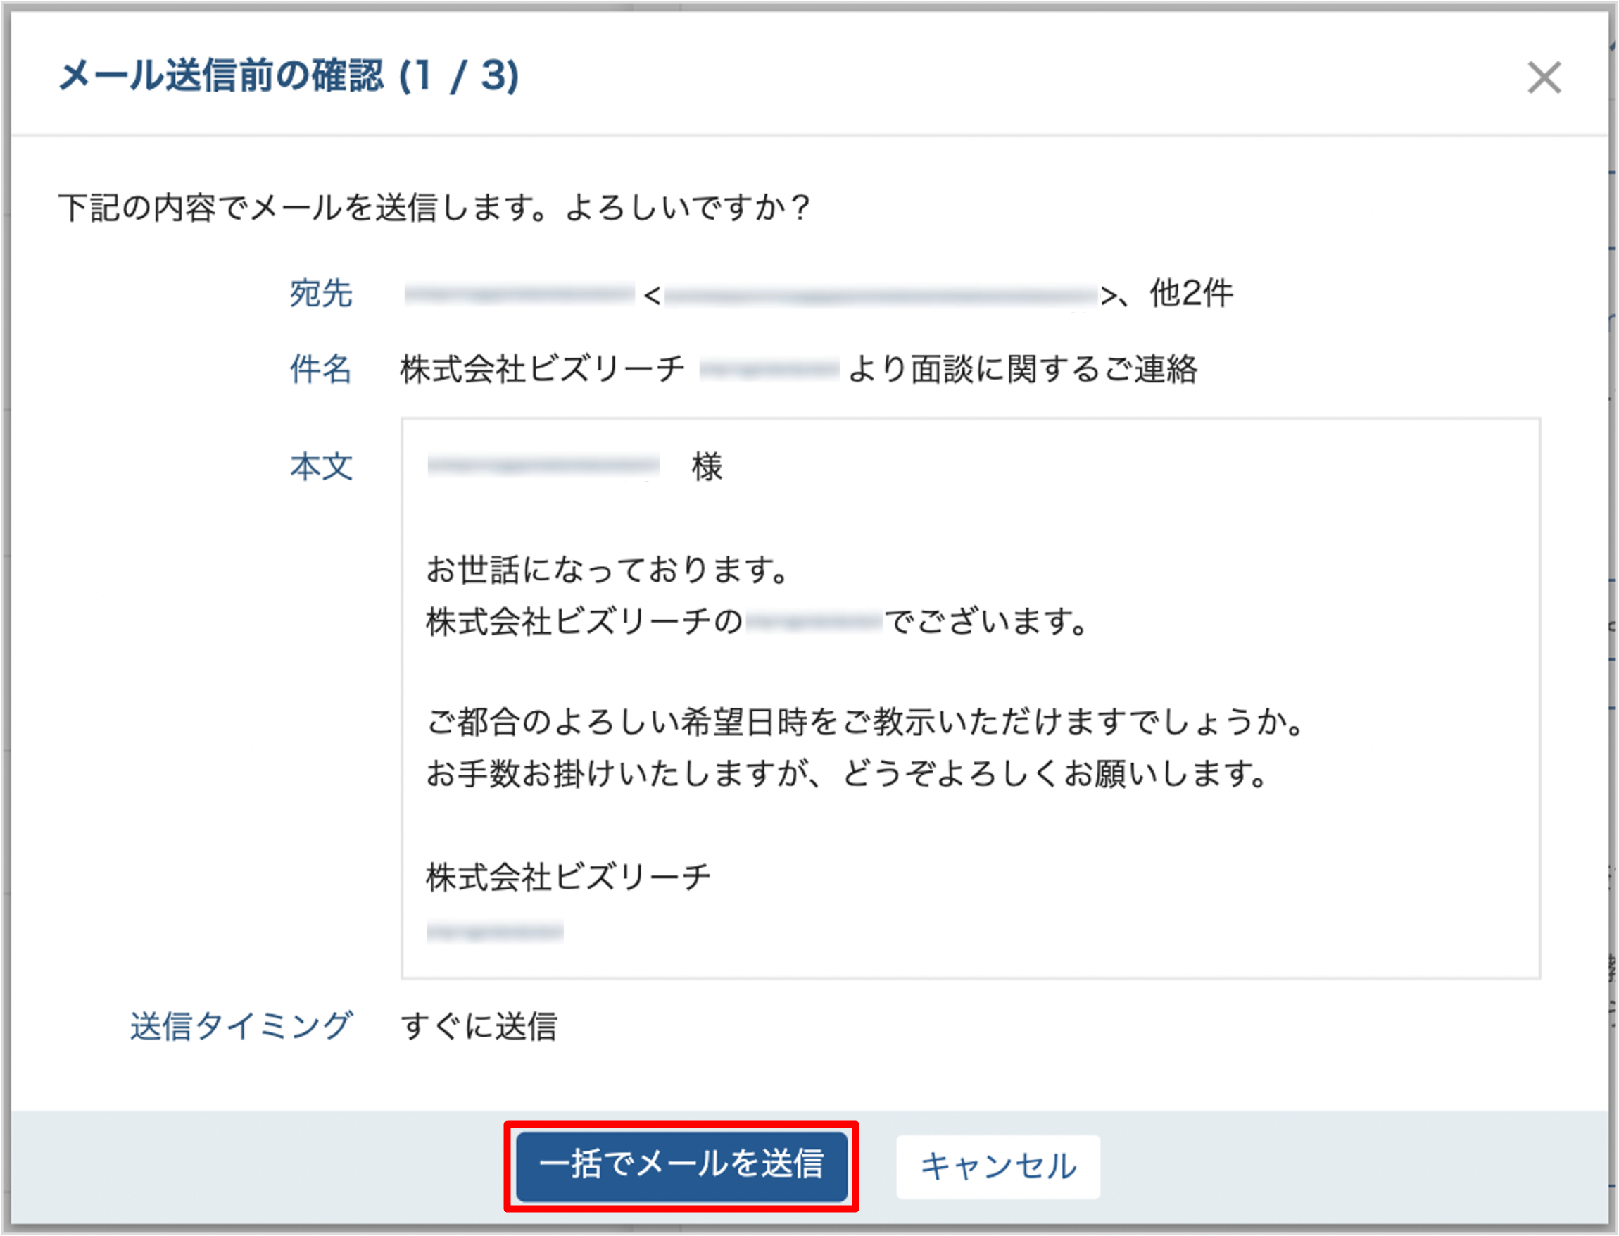Image resolution: width=1619 pixels, height=1236 pixels.
Task: Click the 宛先 label
Action: click(x=320, y=294)
